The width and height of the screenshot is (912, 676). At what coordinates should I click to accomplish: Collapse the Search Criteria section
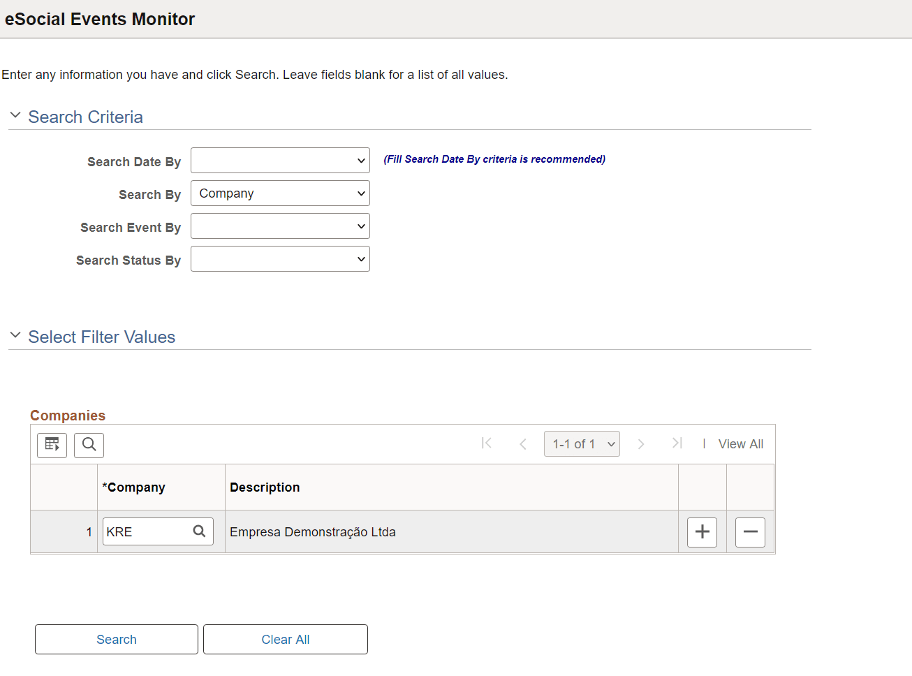tap(15, 115)
